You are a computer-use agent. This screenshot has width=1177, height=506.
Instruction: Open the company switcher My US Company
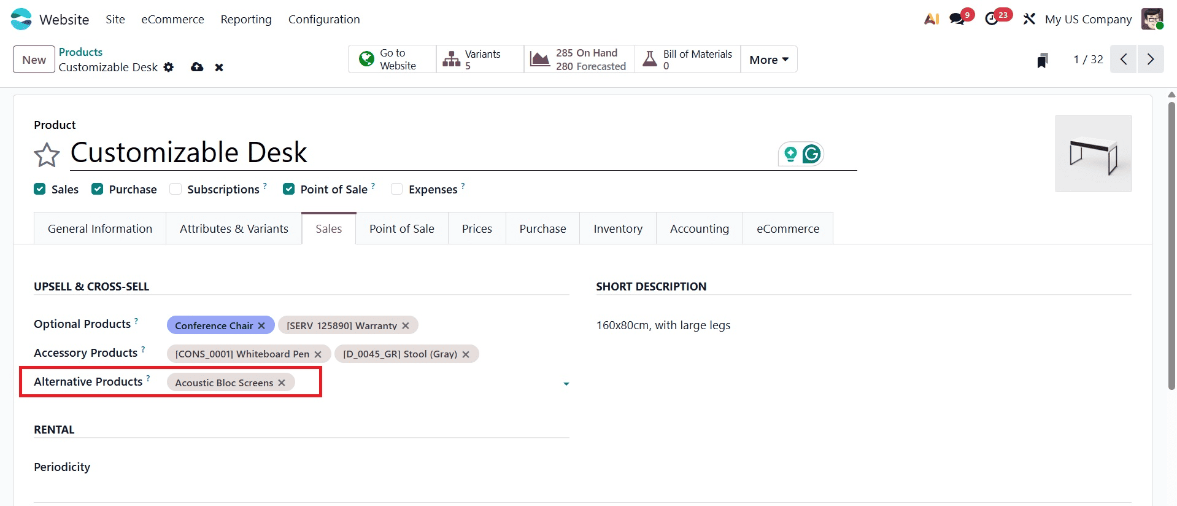(x=1088, y=19)
